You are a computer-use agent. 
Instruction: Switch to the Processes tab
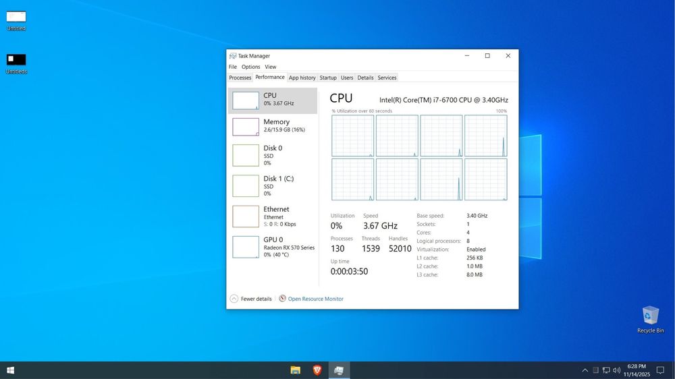pyautogui.click(x=240, y=78)
